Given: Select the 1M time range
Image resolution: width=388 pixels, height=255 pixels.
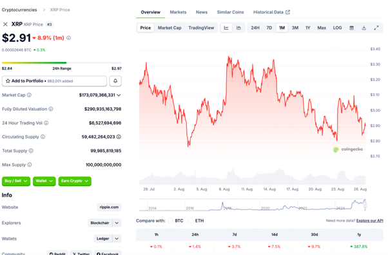Looking at the screenshot, I should click(282, 28).
